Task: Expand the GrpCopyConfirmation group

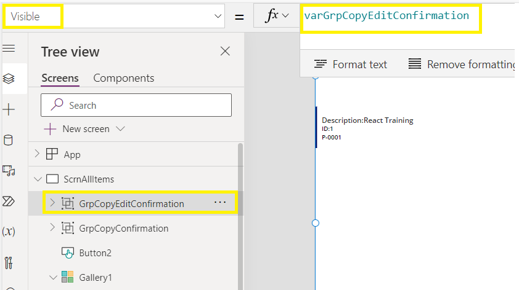Action: click(52, 228)
